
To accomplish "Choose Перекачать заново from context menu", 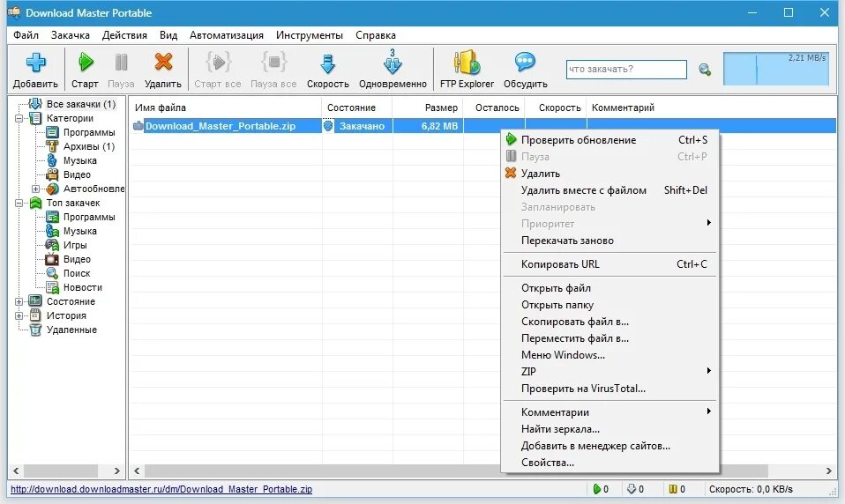I will 609,241.
